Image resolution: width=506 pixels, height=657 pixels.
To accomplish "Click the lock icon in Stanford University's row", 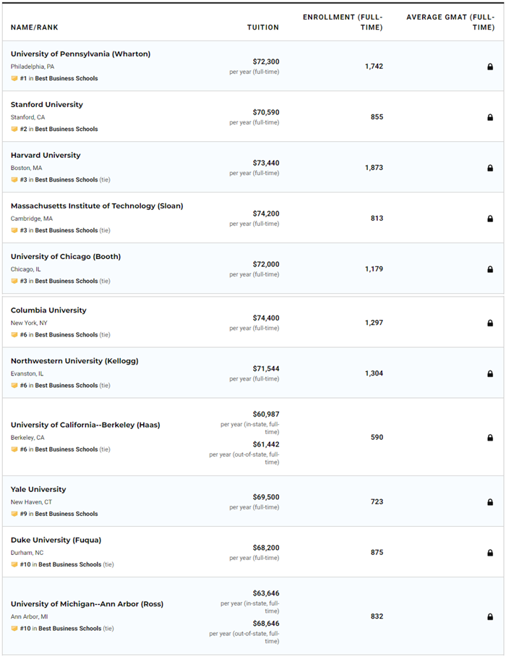I will pos(490,117).
